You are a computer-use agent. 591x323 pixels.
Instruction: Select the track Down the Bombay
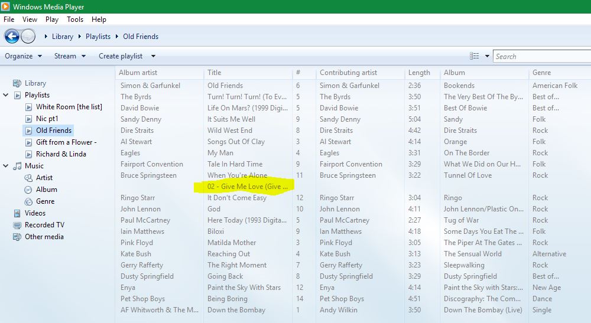point(236,310)
